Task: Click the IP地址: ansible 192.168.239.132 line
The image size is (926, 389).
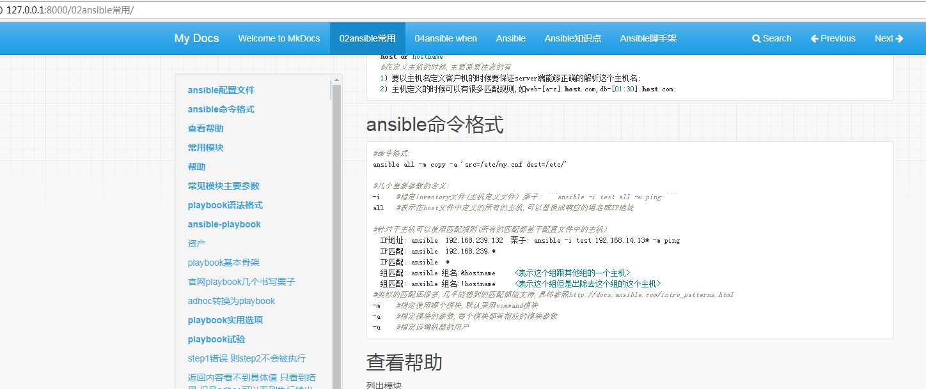Action: click(x=530, y=241)
